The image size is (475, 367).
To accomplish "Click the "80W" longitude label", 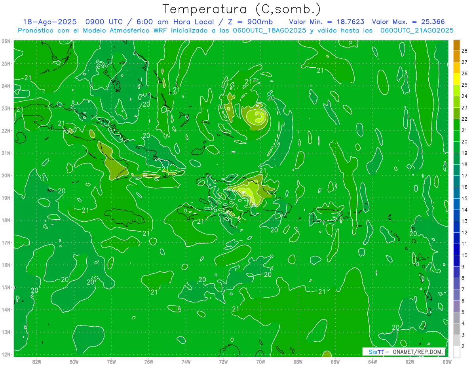I will click(x=74, y=361).
